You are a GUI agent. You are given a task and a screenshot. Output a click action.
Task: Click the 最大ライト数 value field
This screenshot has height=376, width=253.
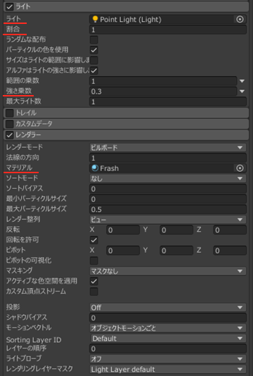point(168,102)
